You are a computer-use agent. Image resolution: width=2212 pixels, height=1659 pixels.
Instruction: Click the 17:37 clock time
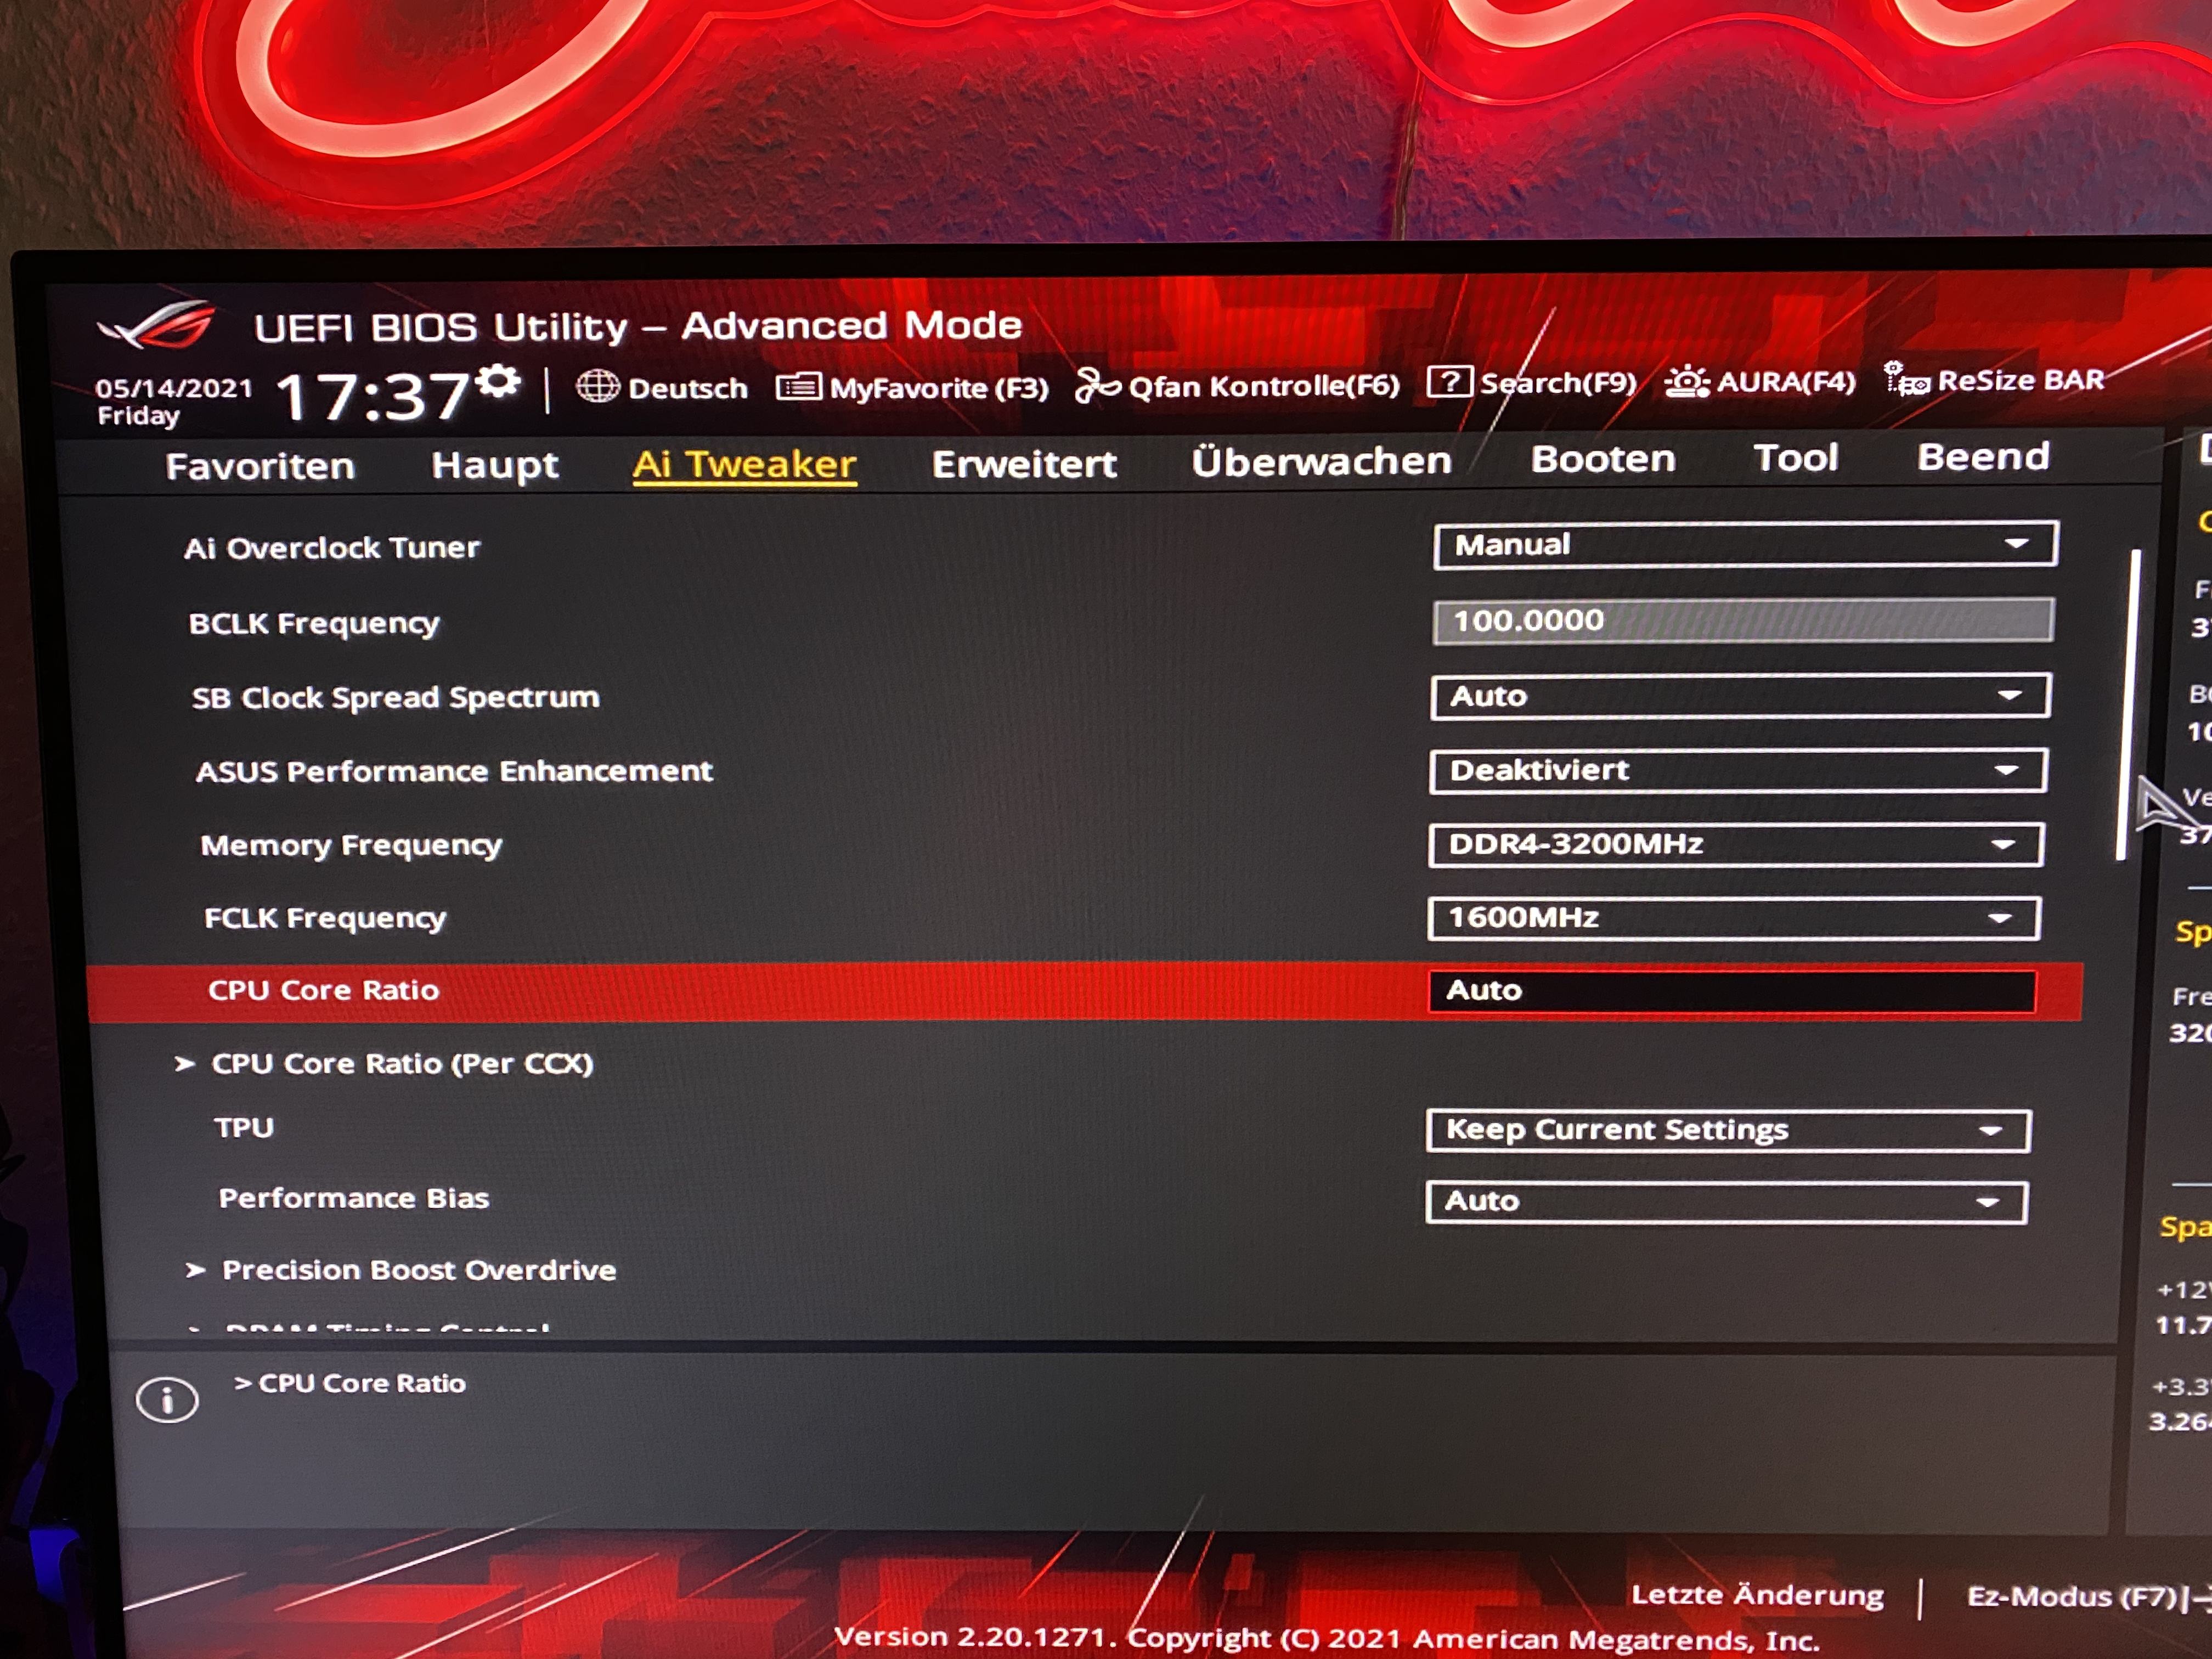click(x=372, y=396)
